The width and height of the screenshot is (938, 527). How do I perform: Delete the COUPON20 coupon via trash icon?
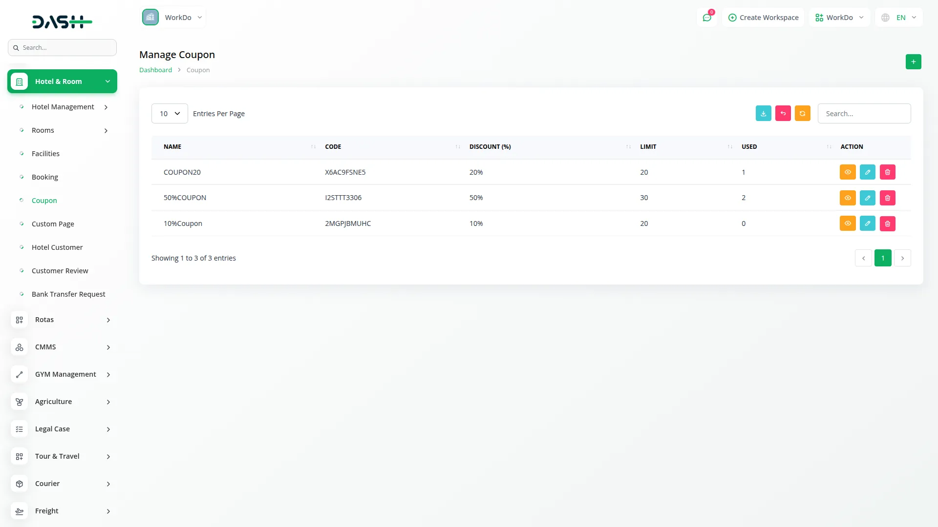point(887,172)
